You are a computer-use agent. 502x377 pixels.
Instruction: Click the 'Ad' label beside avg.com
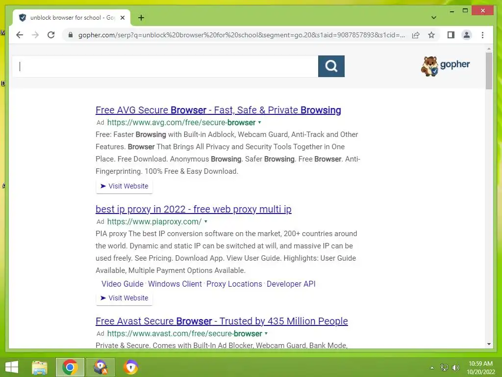click(100, 122)
